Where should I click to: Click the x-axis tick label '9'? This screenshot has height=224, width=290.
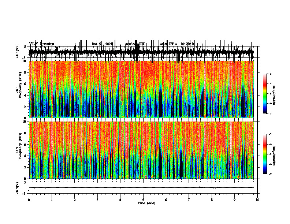pyautogui.click(x=234, y=200)
